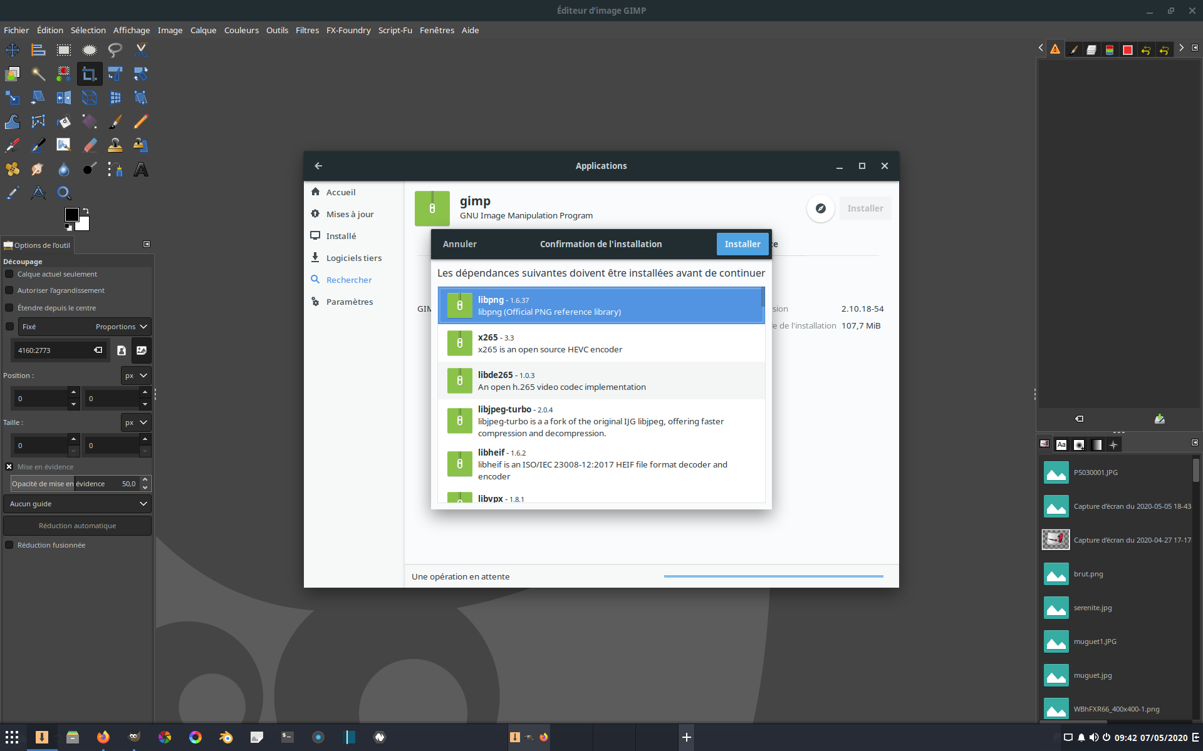Select the Move tool
Image resolution: width=1203 pixels, height=751 pixels.
point(13,50)
